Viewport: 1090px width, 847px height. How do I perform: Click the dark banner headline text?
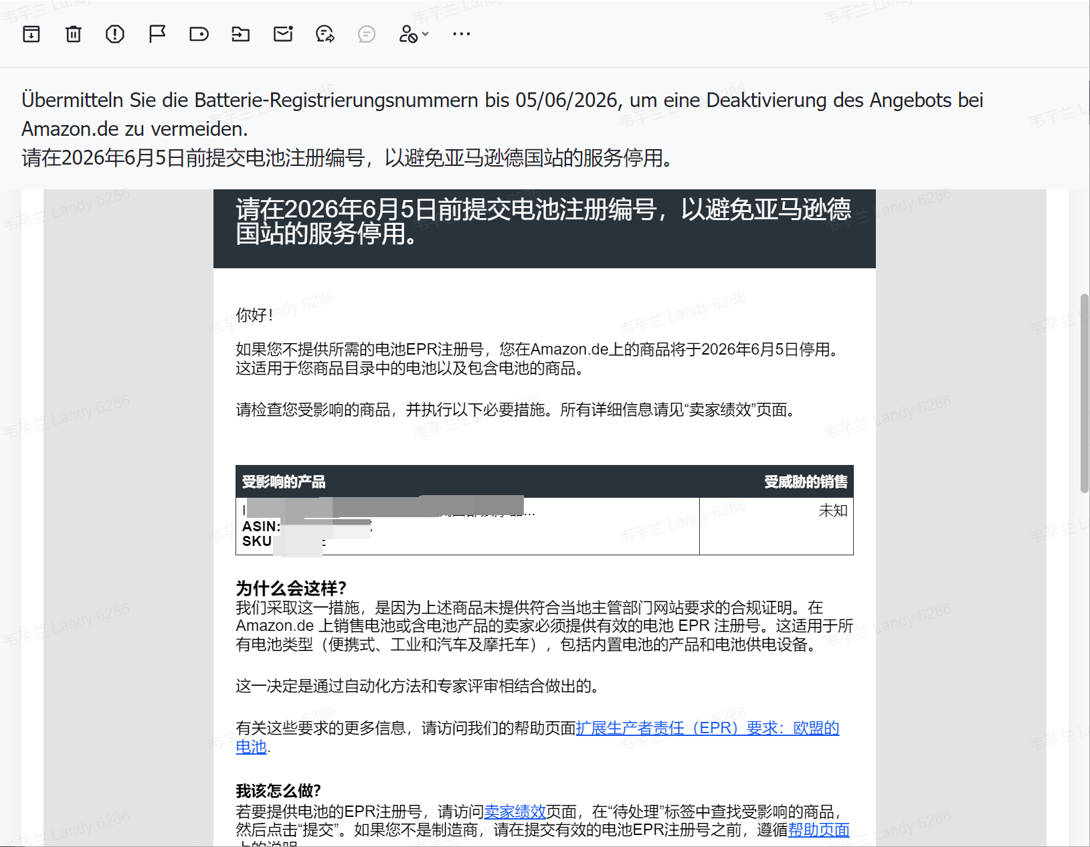click(x=543, y=221)
